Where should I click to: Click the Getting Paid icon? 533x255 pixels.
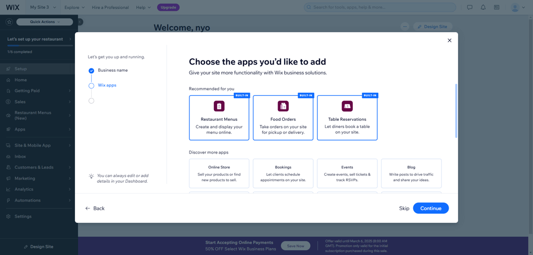coord(8,91)
